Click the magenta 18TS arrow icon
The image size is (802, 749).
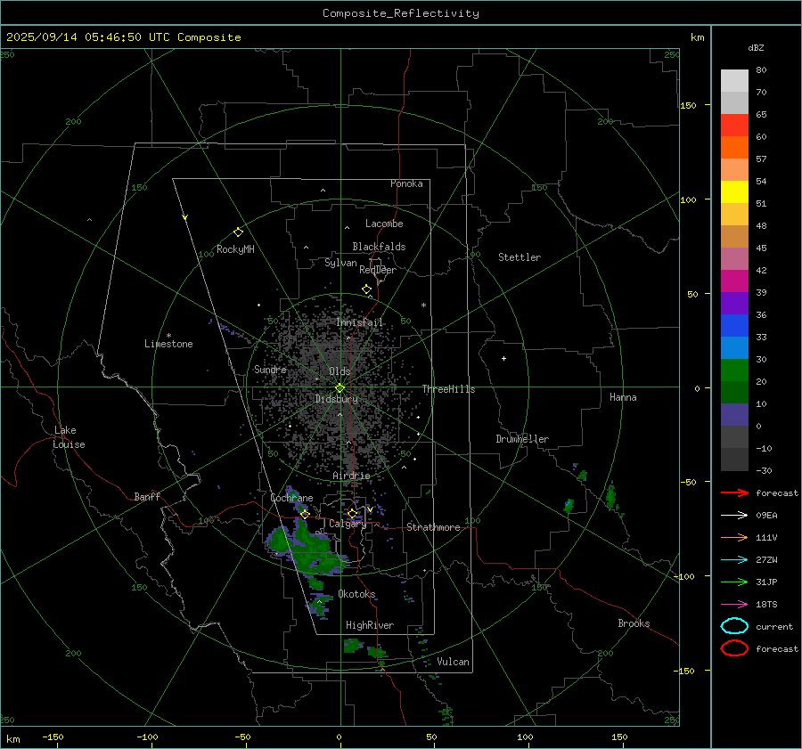pos(734,605)
